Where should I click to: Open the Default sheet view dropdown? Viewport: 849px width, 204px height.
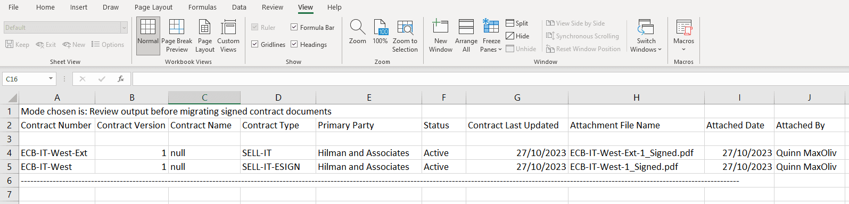[124, 28]
